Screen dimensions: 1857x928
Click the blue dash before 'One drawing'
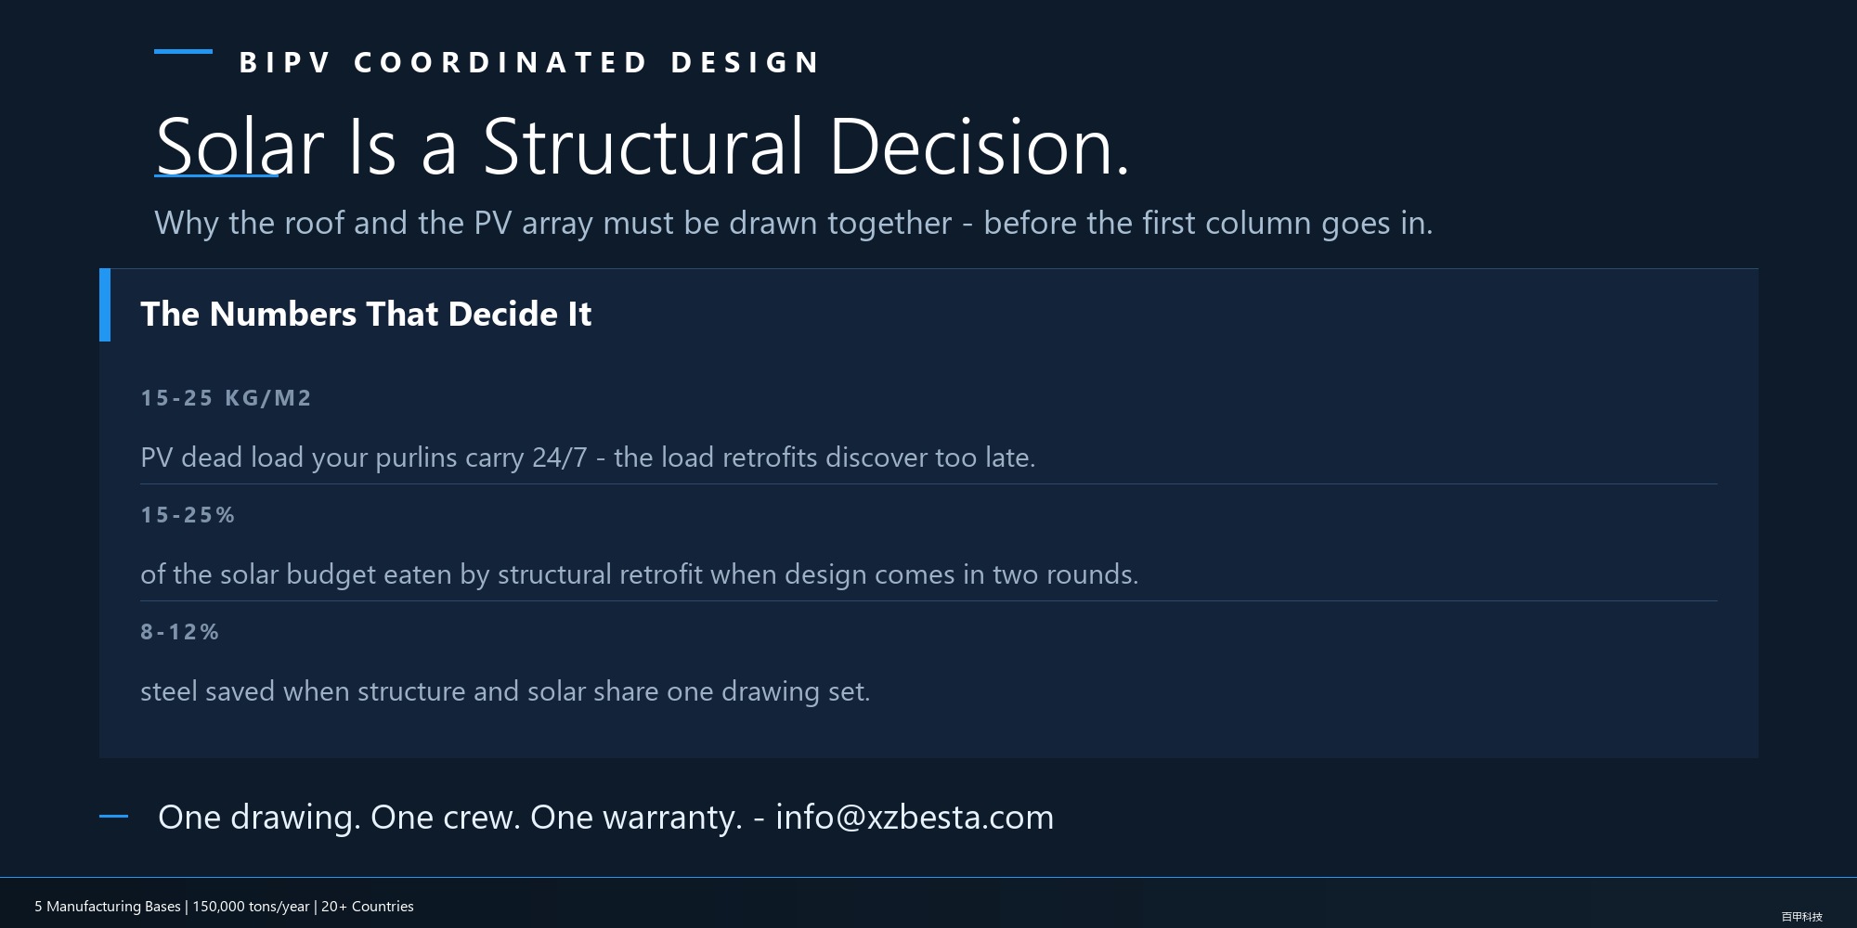pos(113,817)
